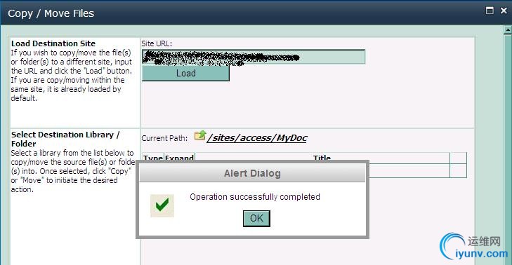Maximize the Copy / Move Files dialog
The height and width of the screenshot is (265, 512).
click(490, 11)
